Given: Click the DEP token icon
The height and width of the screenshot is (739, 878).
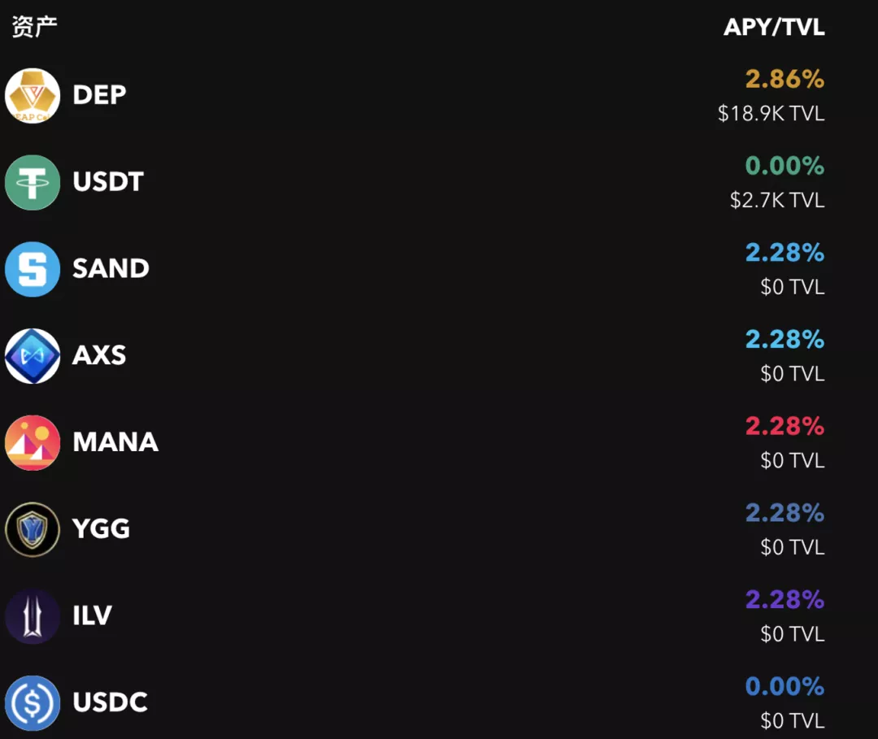Looking at the screenshot, I should click(33, 96).
